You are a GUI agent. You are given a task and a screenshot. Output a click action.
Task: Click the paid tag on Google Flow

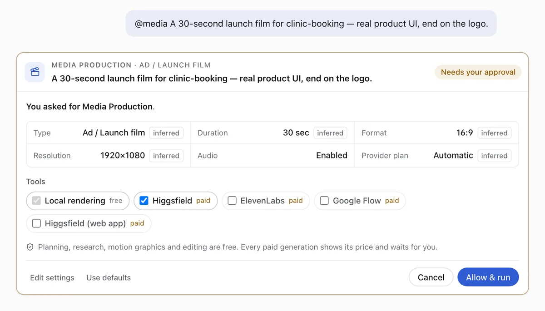392,201
